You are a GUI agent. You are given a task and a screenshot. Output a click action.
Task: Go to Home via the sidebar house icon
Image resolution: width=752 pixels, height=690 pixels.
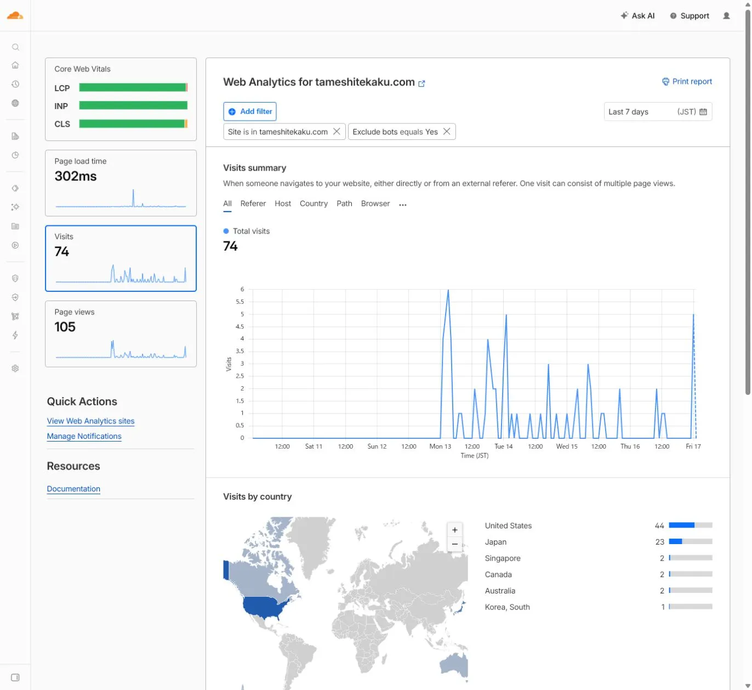(15, 65)
